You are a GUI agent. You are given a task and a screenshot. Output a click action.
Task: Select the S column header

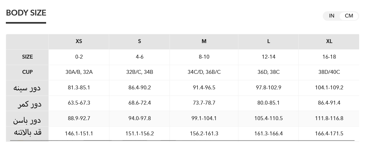pos(139,41)
